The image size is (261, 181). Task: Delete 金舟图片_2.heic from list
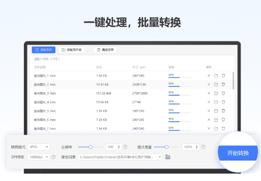(223, 84)
